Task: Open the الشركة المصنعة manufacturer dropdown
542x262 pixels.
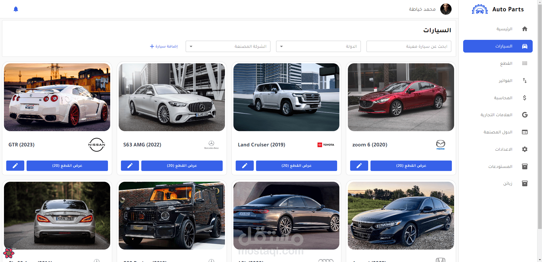Action: 228,46
